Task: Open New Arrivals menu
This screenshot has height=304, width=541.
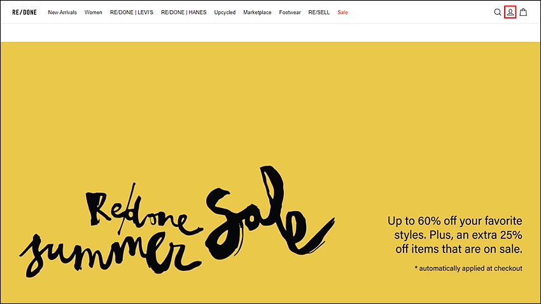Action: click(62, 13)
